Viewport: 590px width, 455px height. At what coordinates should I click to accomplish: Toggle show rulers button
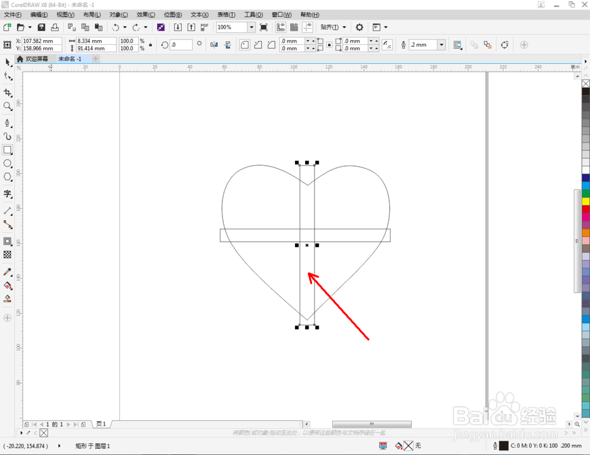click(x=281, y=27)
